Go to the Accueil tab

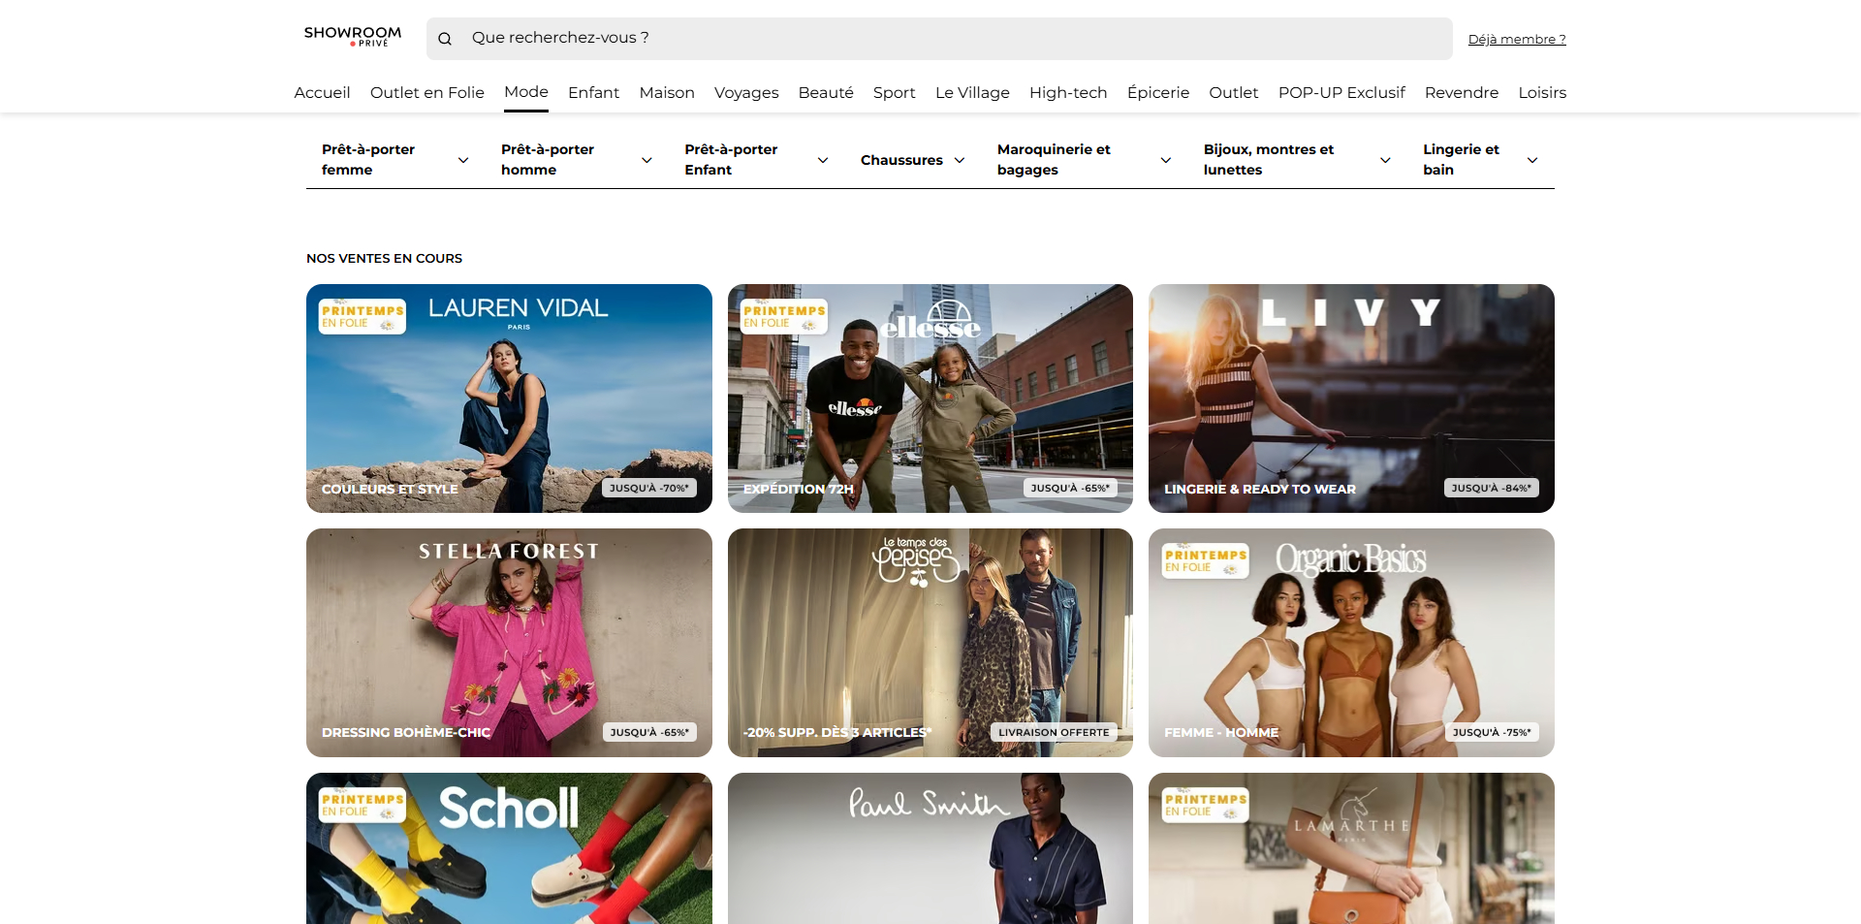pos(322,93)
